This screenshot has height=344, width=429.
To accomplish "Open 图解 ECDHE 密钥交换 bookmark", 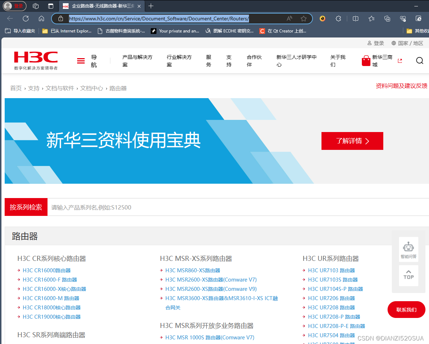I will 229,31.
